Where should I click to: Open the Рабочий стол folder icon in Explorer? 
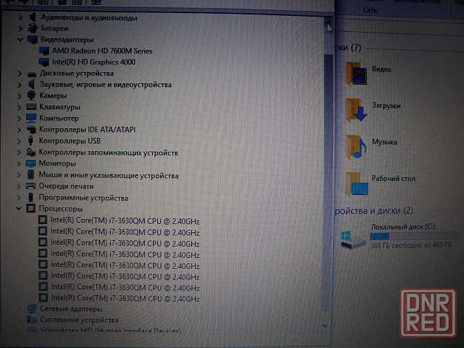point(357,184)
